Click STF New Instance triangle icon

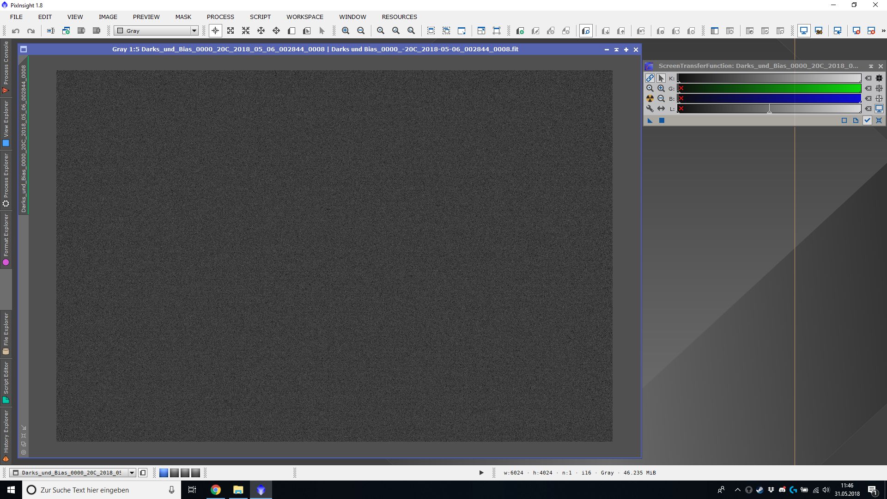(x=650, y=121)
